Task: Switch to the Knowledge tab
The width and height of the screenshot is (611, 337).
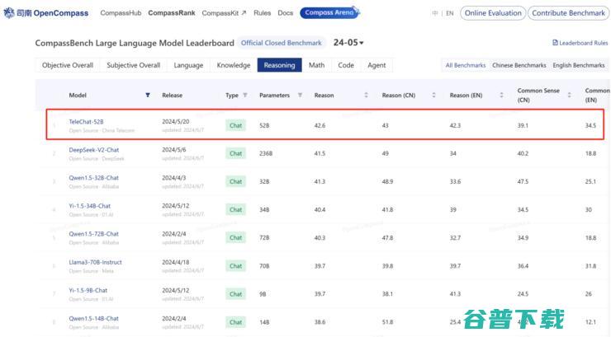Action: pos(234,65)
